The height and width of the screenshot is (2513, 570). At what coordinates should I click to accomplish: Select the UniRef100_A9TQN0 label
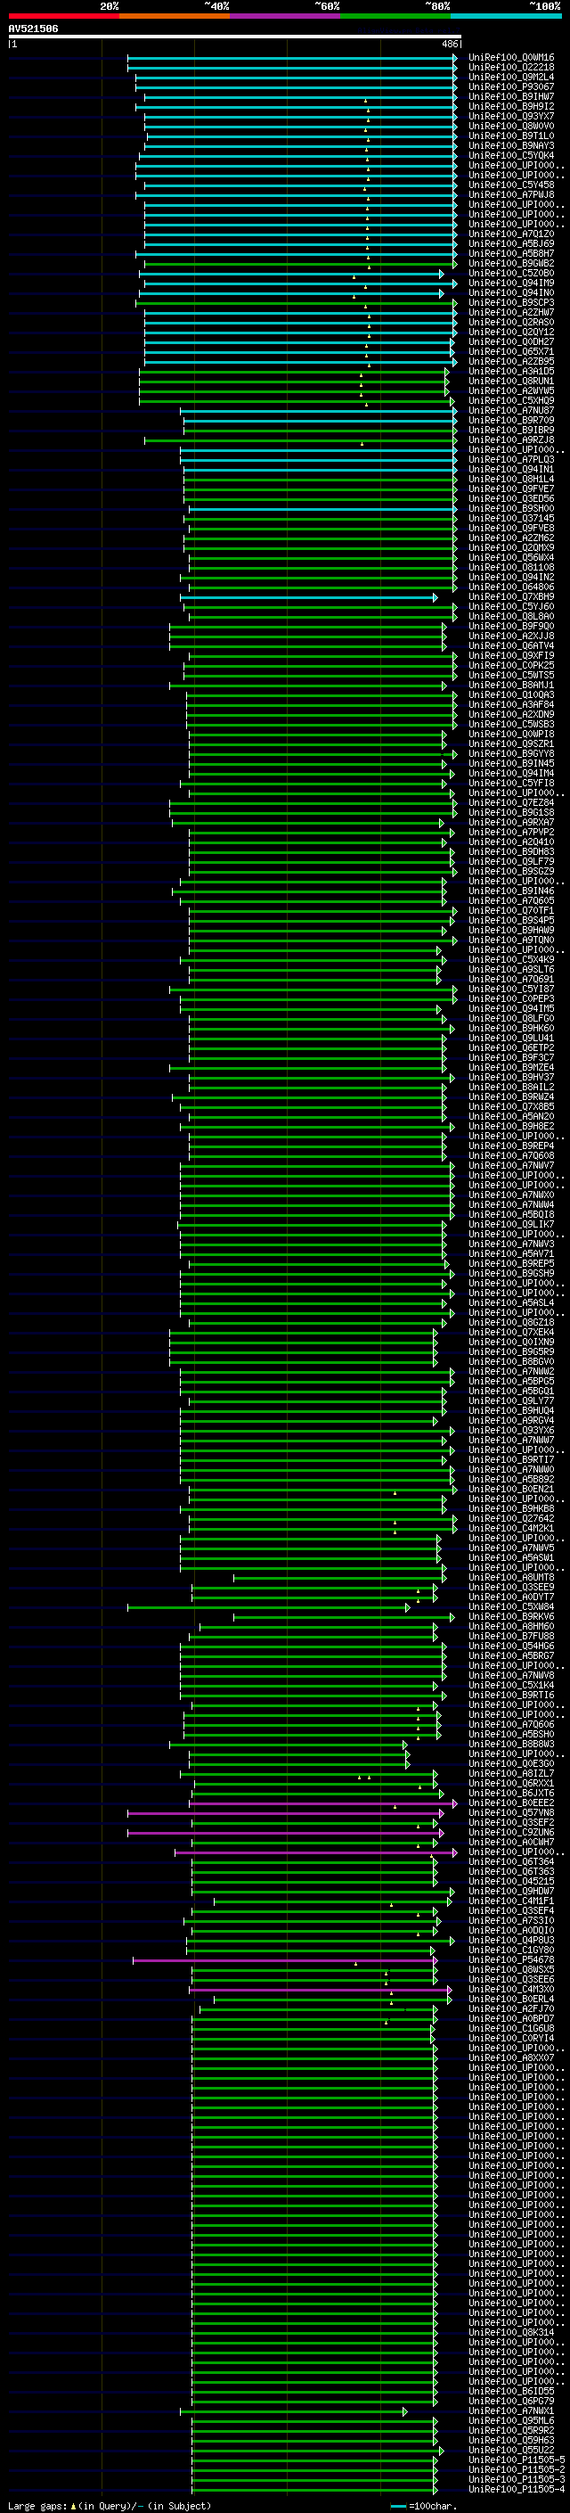511,940
